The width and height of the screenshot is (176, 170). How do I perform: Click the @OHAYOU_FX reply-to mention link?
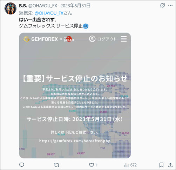coord(49,13)
